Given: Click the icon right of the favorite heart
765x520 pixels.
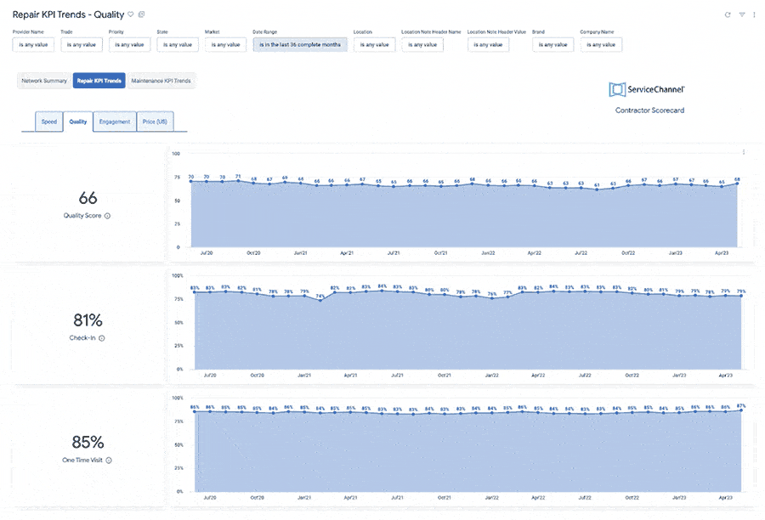Looking at the screenshot, I should (x=141, y=14).
